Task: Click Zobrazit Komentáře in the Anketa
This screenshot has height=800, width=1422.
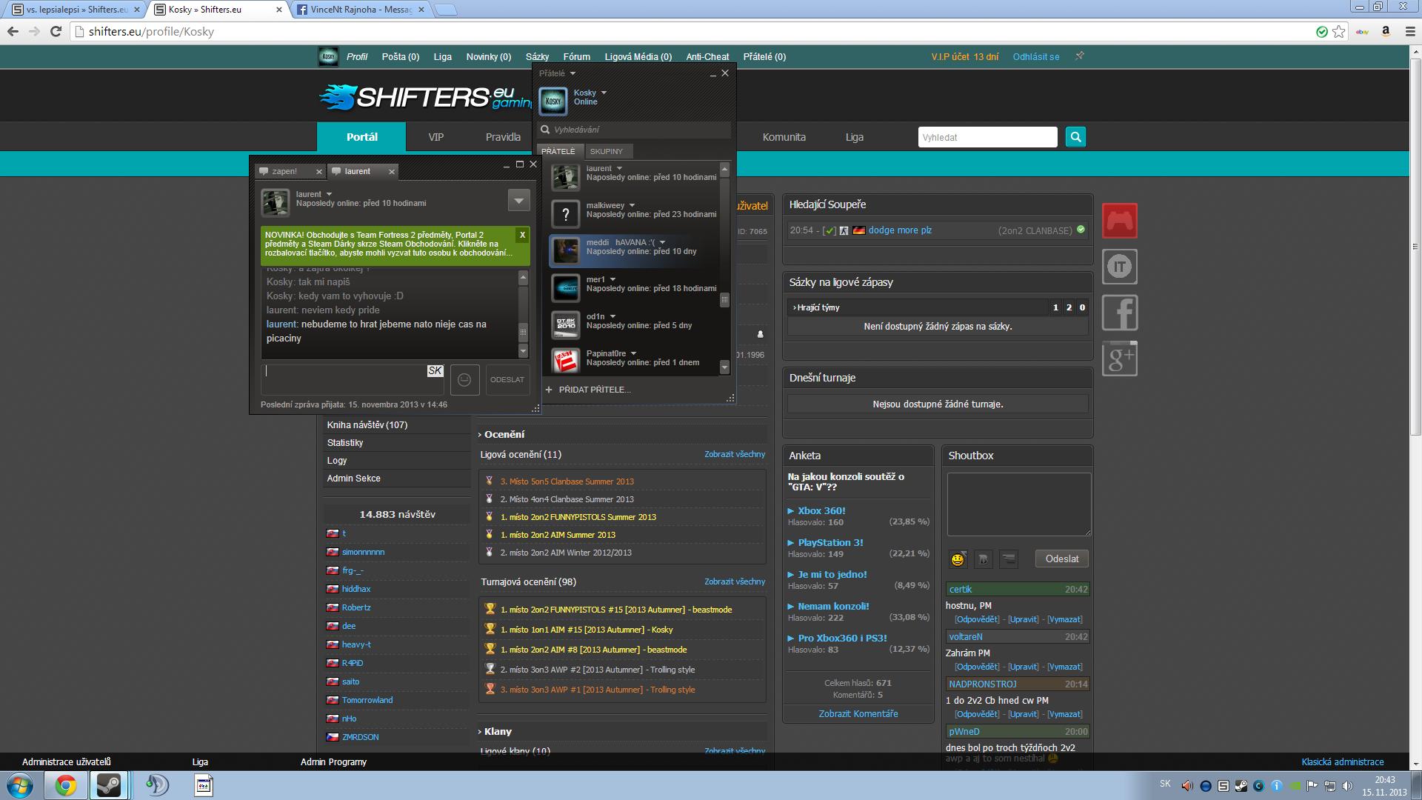Action: tap(858, 714)
